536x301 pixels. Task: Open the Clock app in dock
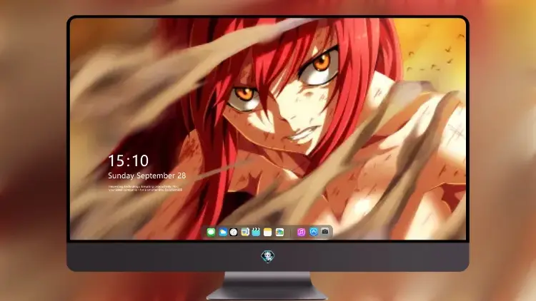point(234,233)
